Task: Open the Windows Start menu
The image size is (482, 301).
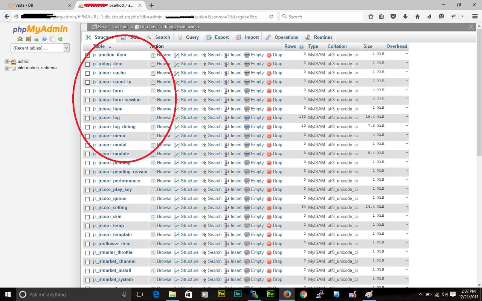Action: coord(8,294)
